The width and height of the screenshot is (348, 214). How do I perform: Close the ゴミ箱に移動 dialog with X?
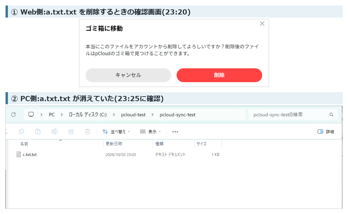click(x=262, y=23)
